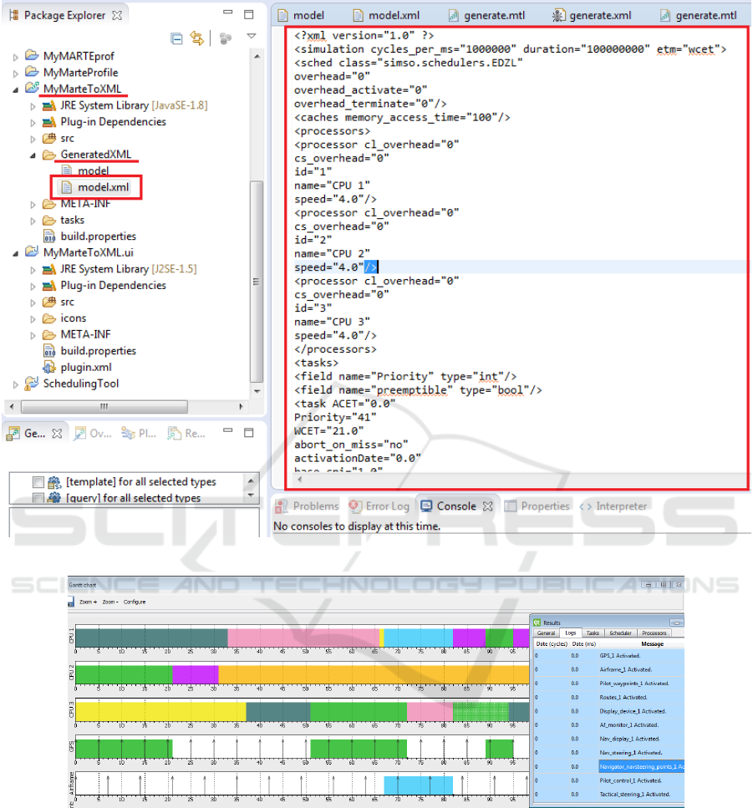Click pink task block on CPU 1
Screen dimensions: 753x808
point(301,638)
